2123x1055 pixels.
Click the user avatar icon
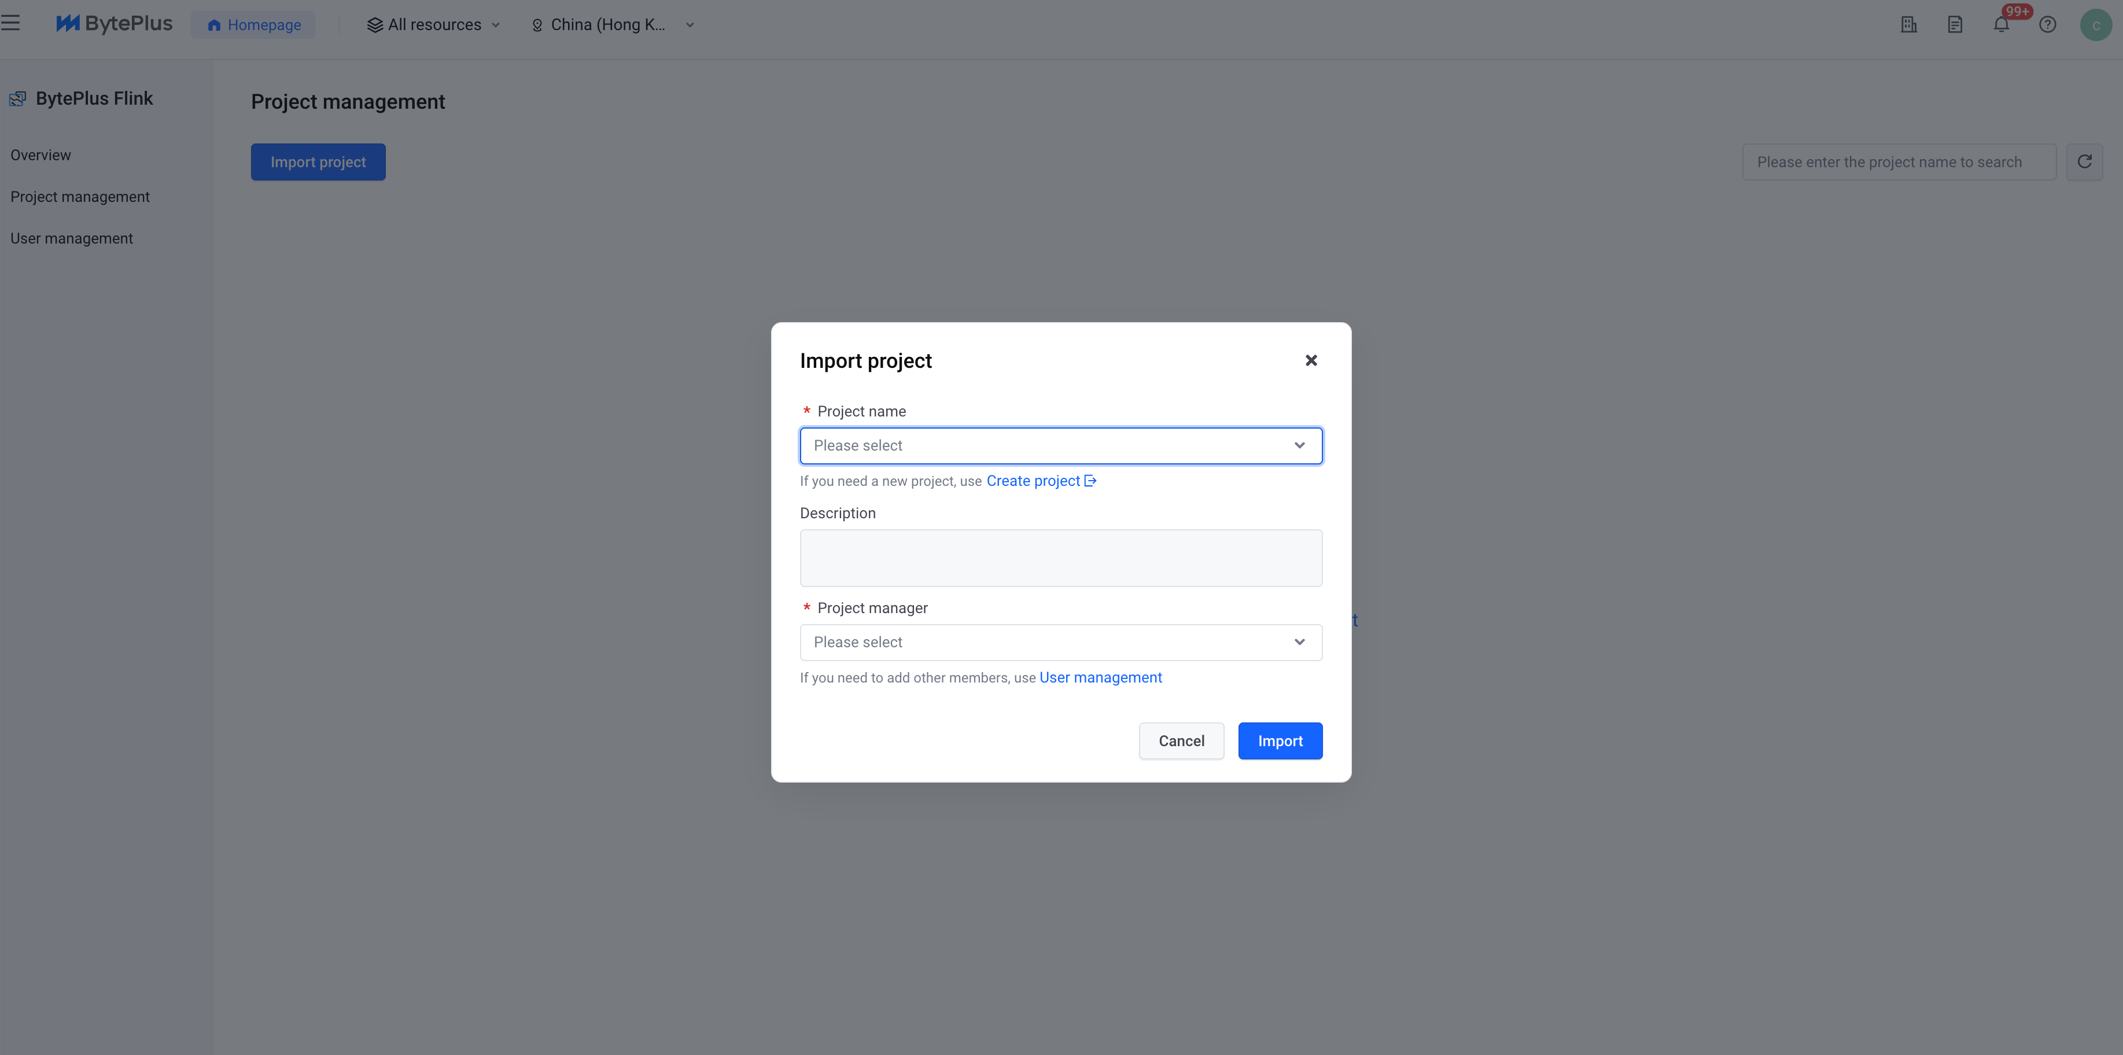pos(2096,25)
